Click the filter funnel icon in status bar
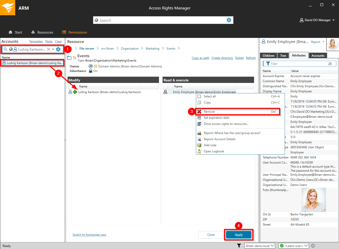339x249 pixels. (x=239, y=246)
